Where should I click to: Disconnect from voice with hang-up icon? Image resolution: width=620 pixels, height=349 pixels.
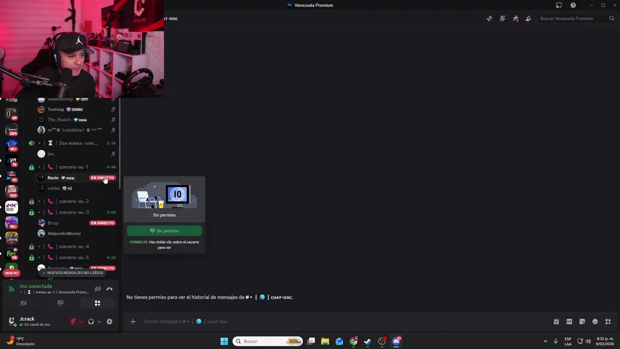tap(109, 289)
